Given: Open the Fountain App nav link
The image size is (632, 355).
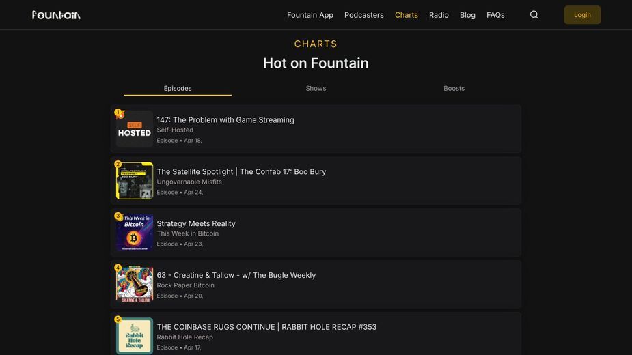Looking at the screenshot, I should (x=310, y=15).
